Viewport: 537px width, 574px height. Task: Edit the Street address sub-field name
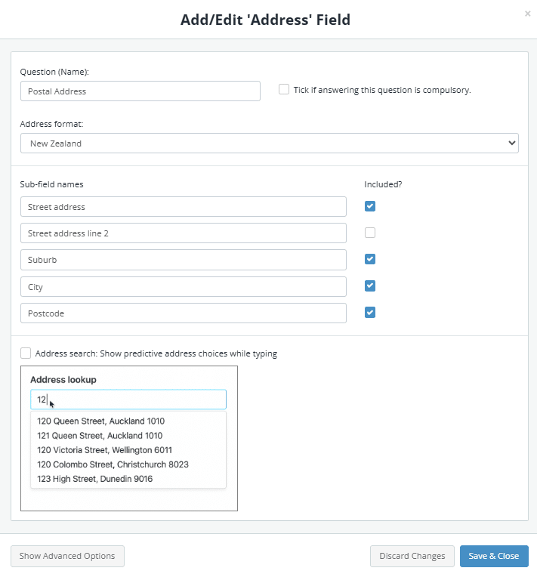184,206
